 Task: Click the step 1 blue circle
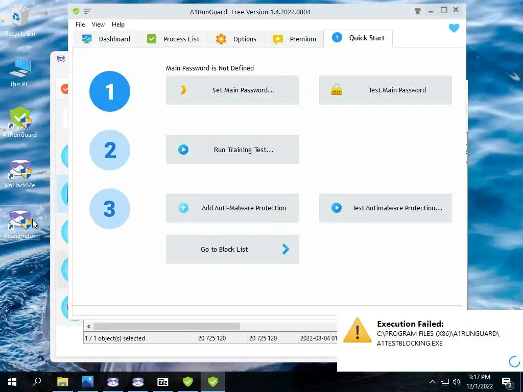110,91
